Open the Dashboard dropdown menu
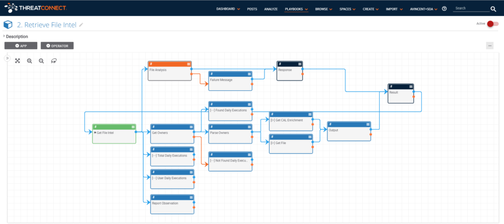Screen dimensions: 504x224 coord(228,9)
